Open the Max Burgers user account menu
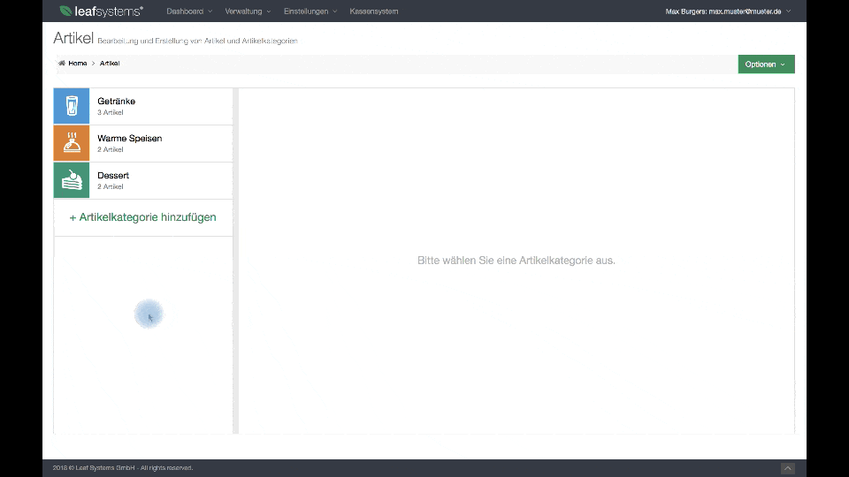This screenshot has width=849, height=477. [x=728, y=11]
